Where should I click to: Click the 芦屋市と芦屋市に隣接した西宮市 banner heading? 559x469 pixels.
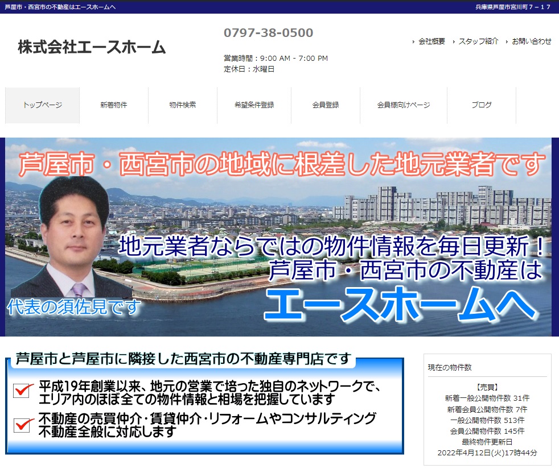[x=183, y=359]
